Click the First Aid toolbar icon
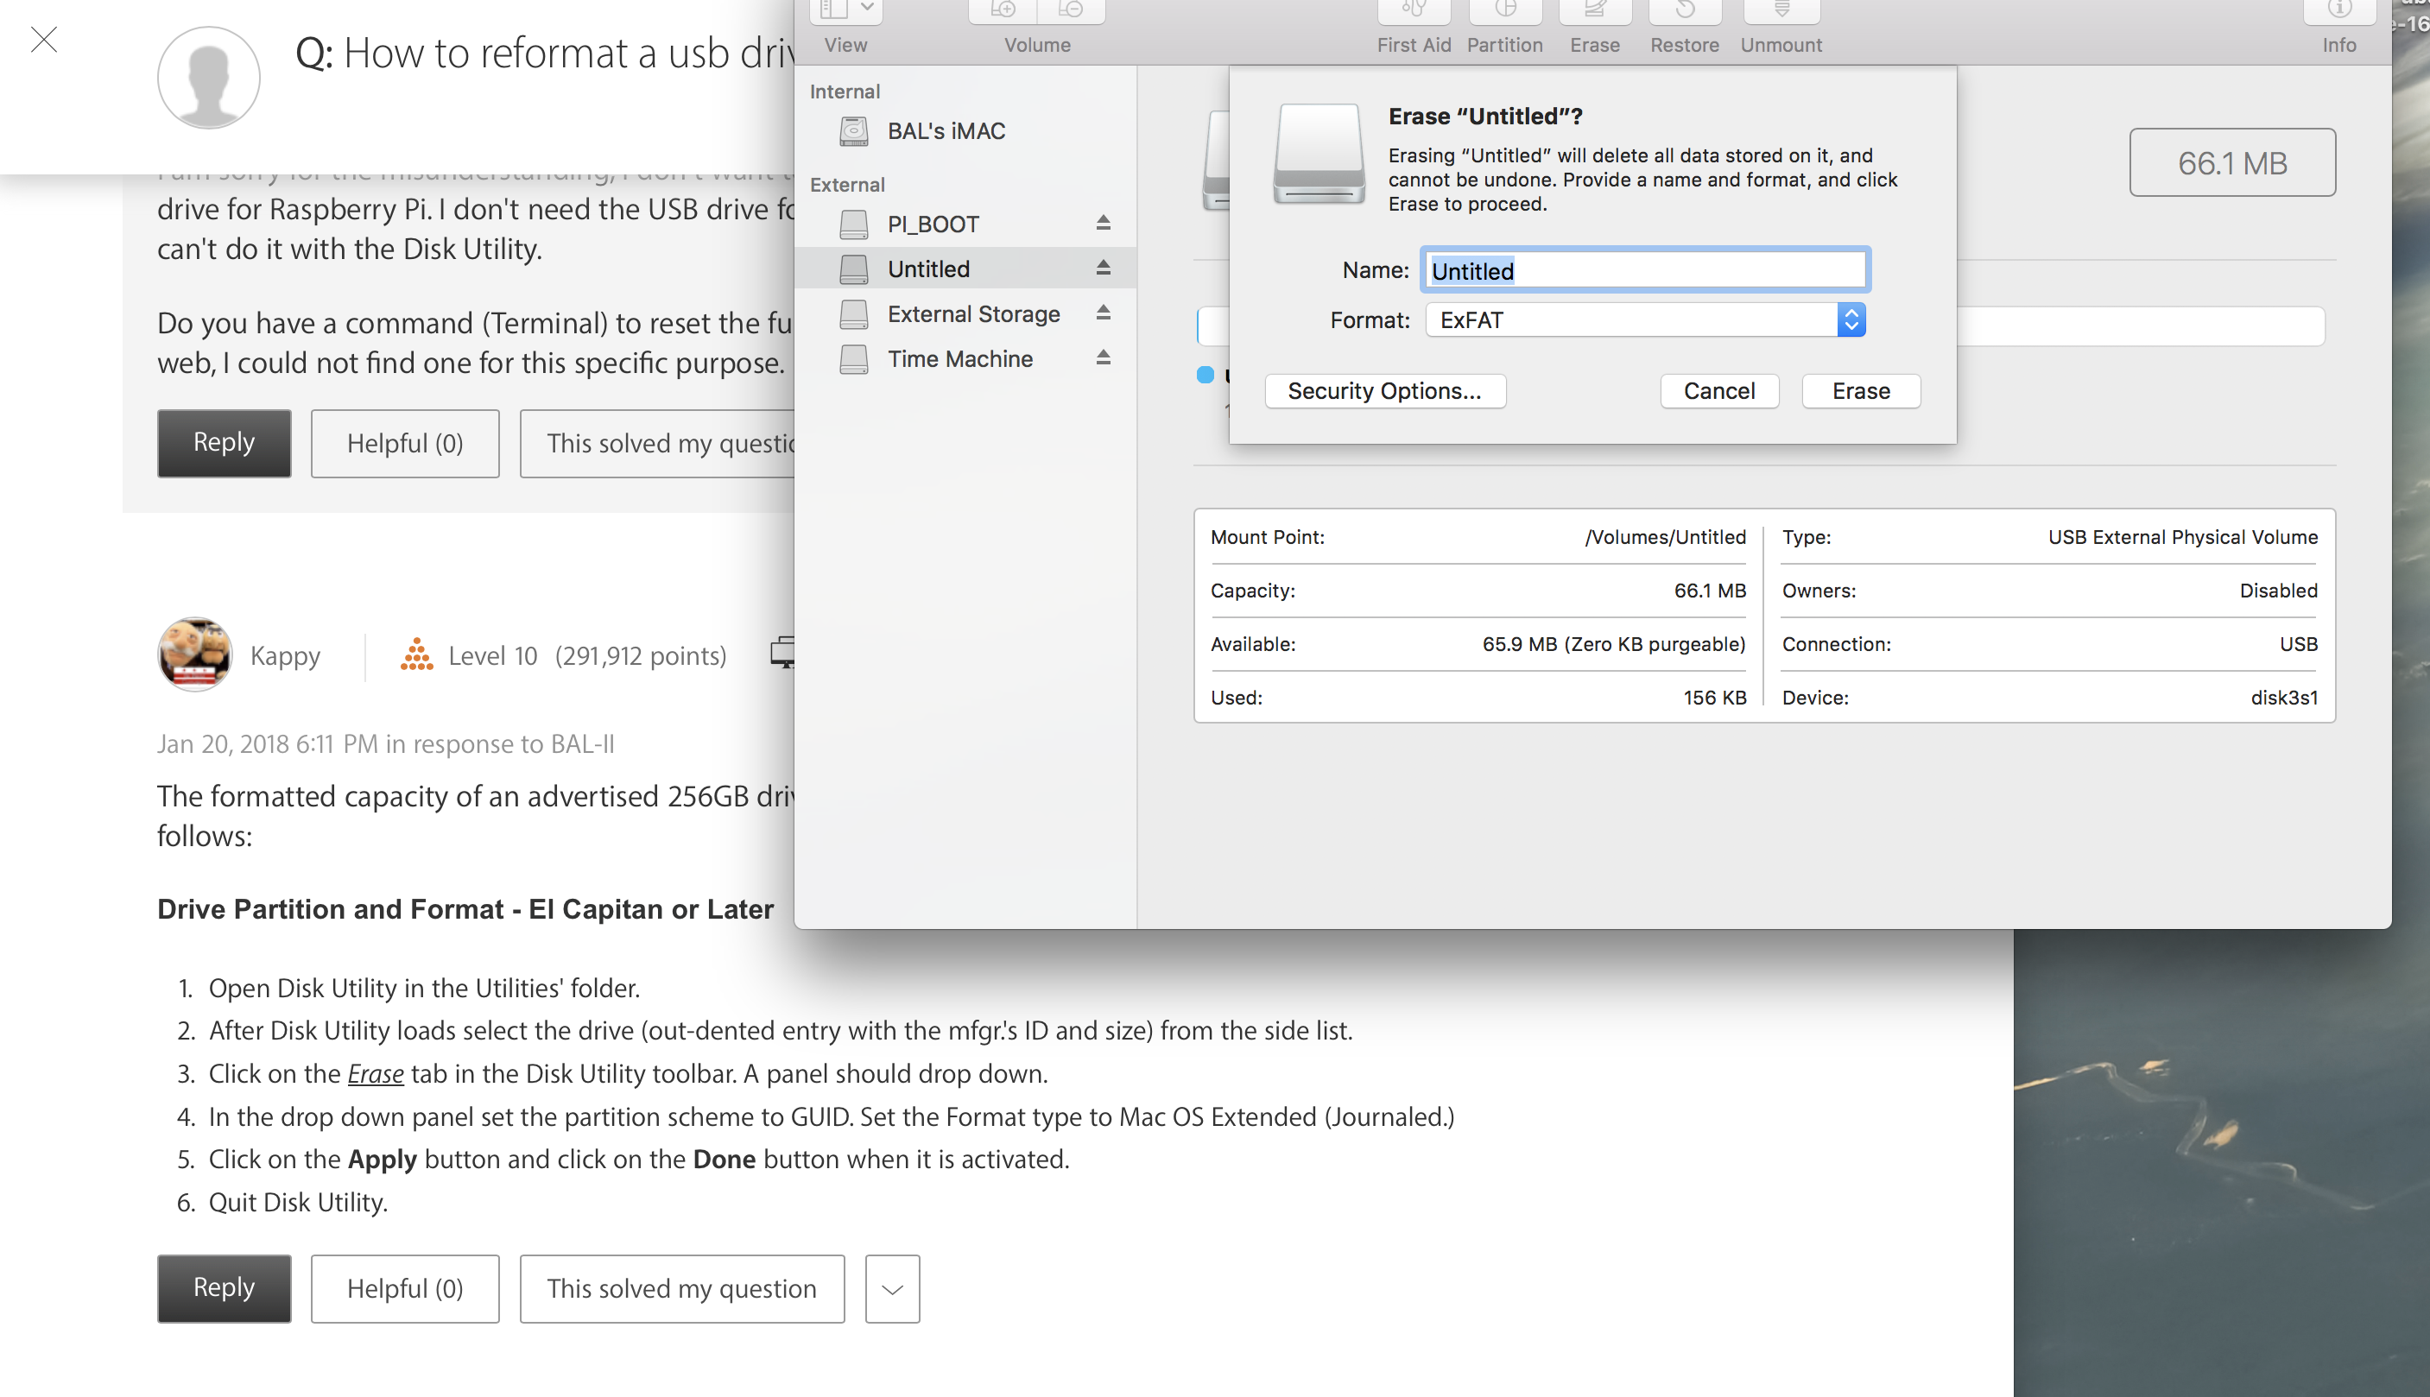 pos(1413,11)
